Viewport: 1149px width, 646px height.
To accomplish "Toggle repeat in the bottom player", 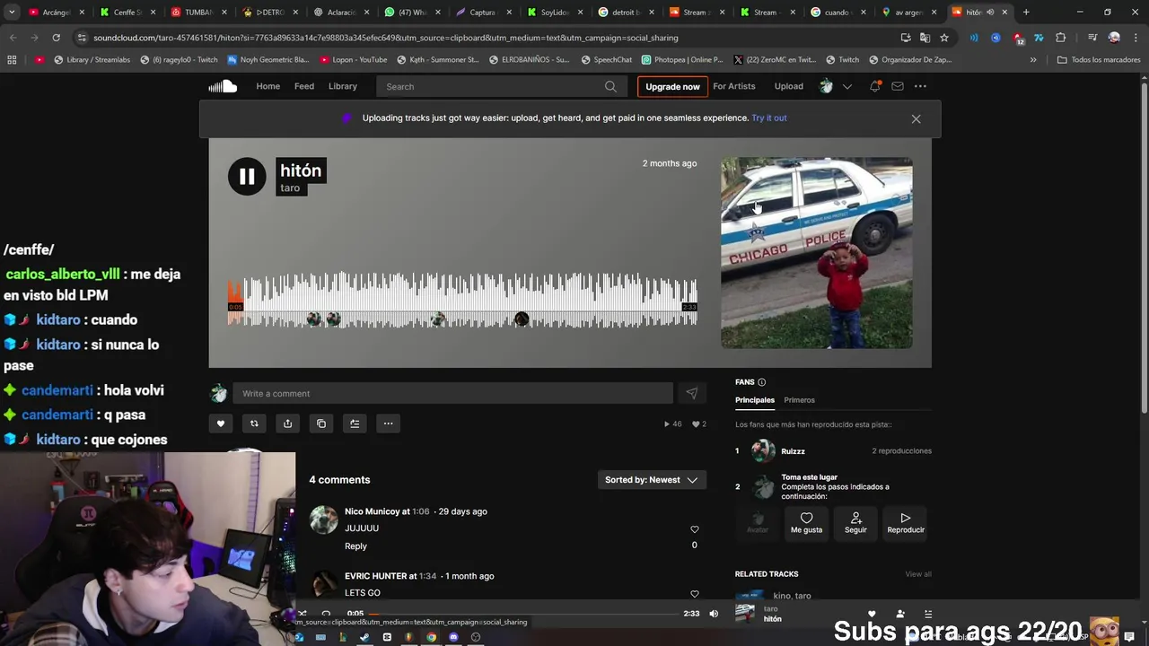I will pos(326,614).
